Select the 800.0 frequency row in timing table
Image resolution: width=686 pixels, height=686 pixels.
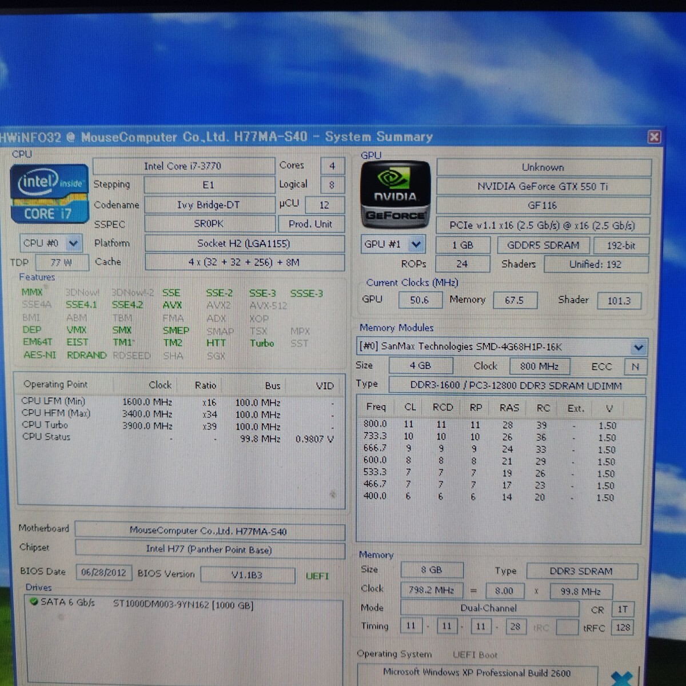point(375,424)
